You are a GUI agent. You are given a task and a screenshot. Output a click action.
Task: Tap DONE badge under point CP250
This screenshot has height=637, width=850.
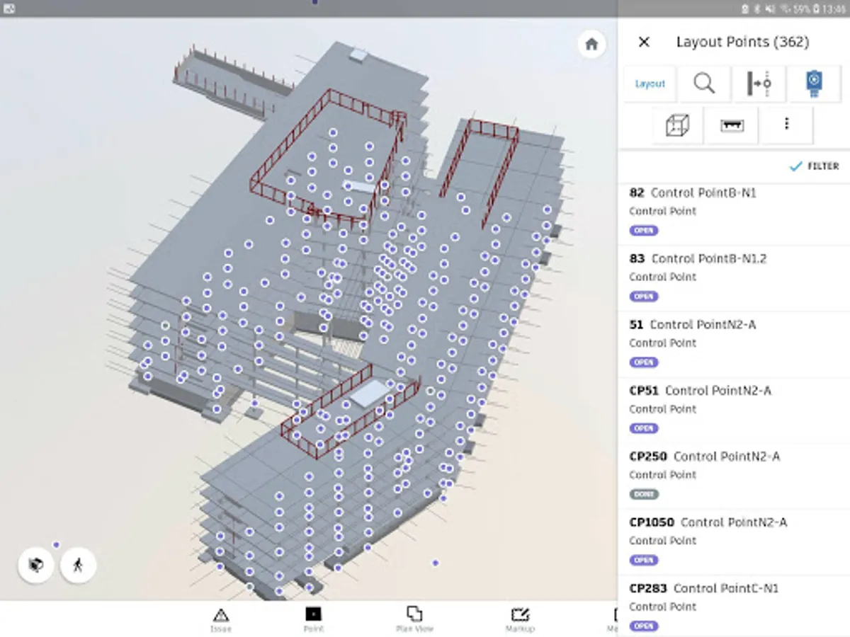tap(643, 494)
